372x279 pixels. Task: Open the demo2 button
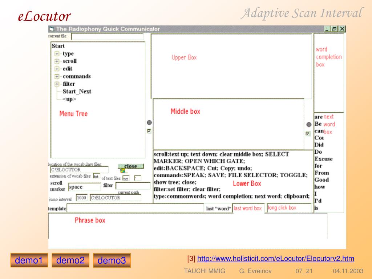pyautogui.click(x=70, y=260)
